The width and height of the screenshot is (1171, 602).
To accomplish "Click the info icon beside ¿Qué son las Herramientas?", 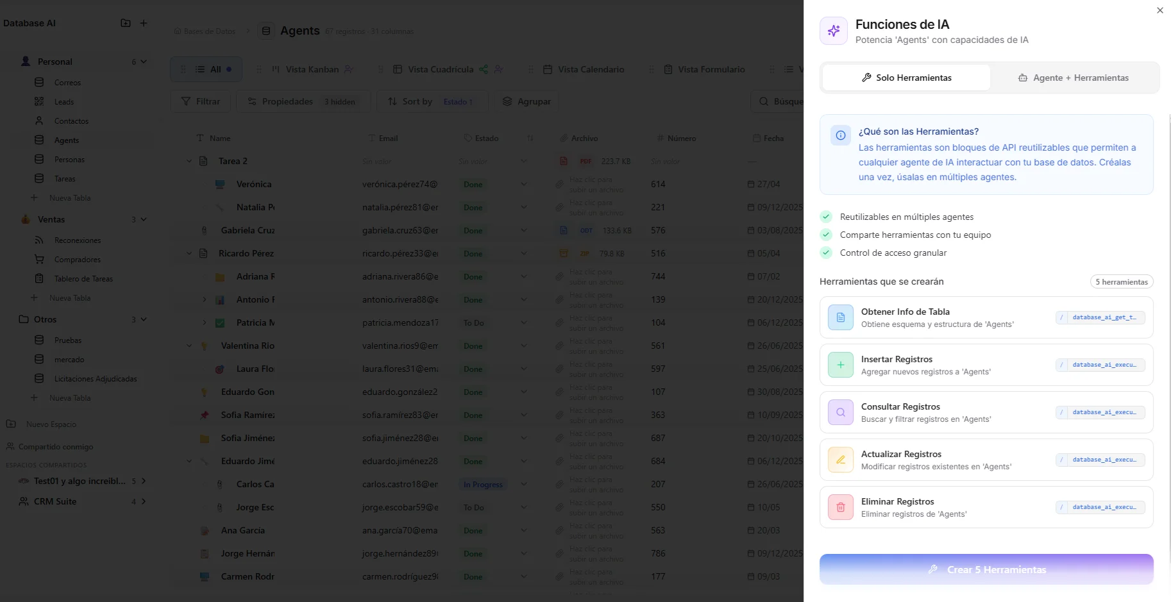I will [x=840, y=135].
